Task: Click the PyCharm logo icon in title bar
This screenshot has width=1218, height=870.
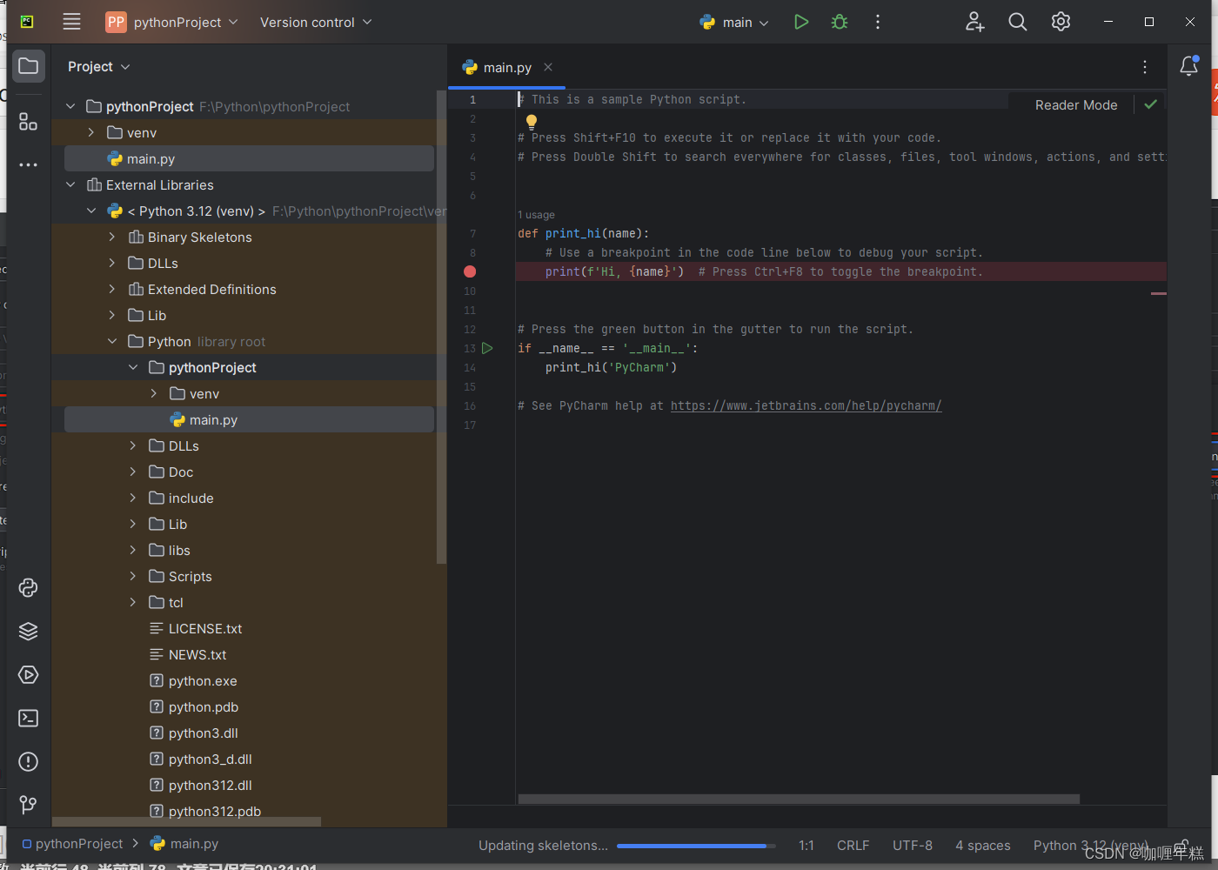Action: pyautogui.click(x=27, y=22)
